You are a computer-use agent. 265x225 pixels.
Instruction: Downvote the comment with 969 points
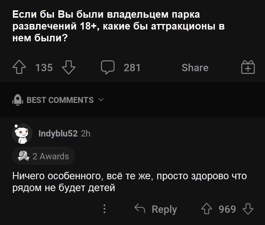pyautogui.click(x=248, y=209)
